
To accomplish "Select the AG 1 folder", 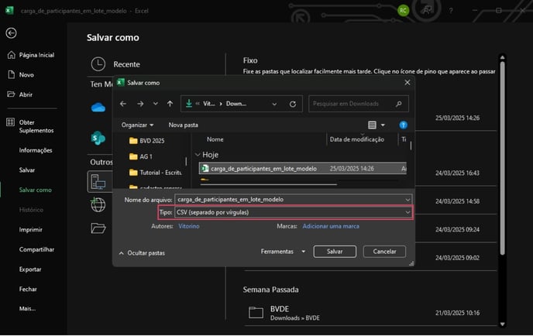I will 141,156.
